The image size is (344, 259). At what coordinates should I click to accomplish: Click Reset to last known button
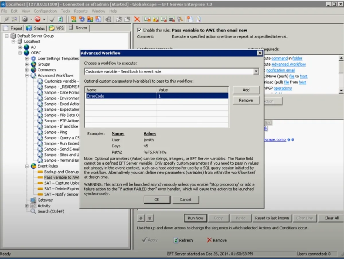(272, 218)
